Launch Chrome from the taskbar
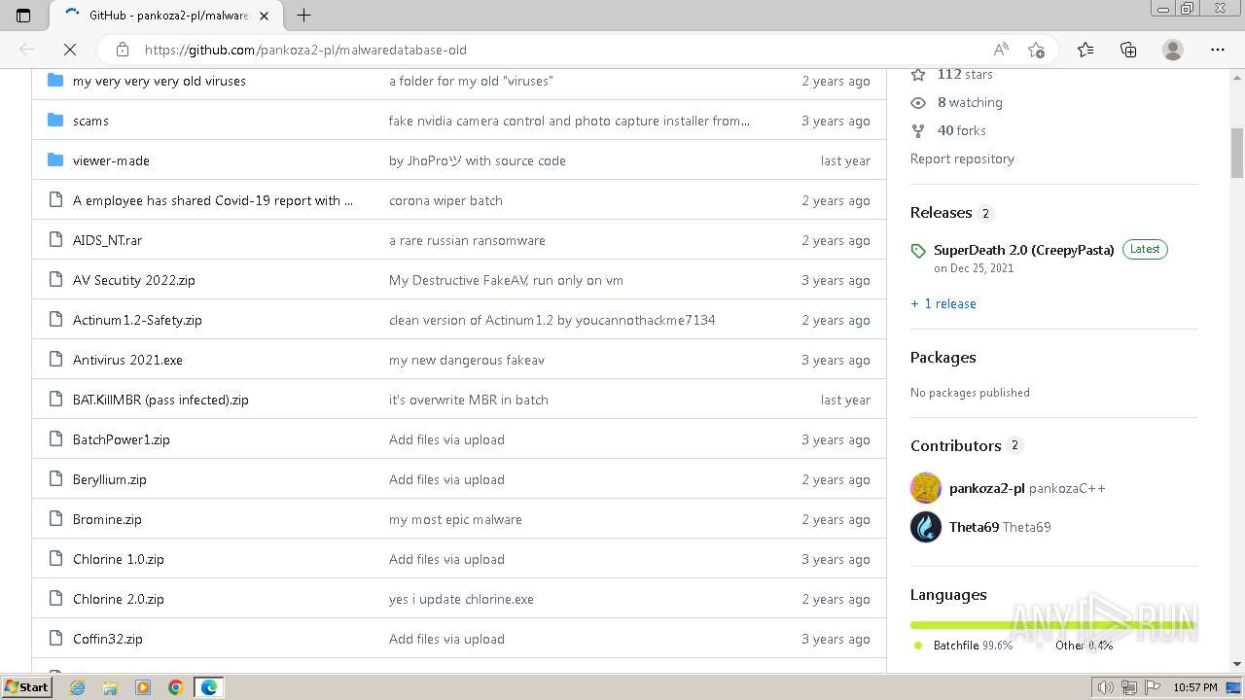The height and width of the screenshot is (700, 1245). pyautogui.click(x=175, y=687)
